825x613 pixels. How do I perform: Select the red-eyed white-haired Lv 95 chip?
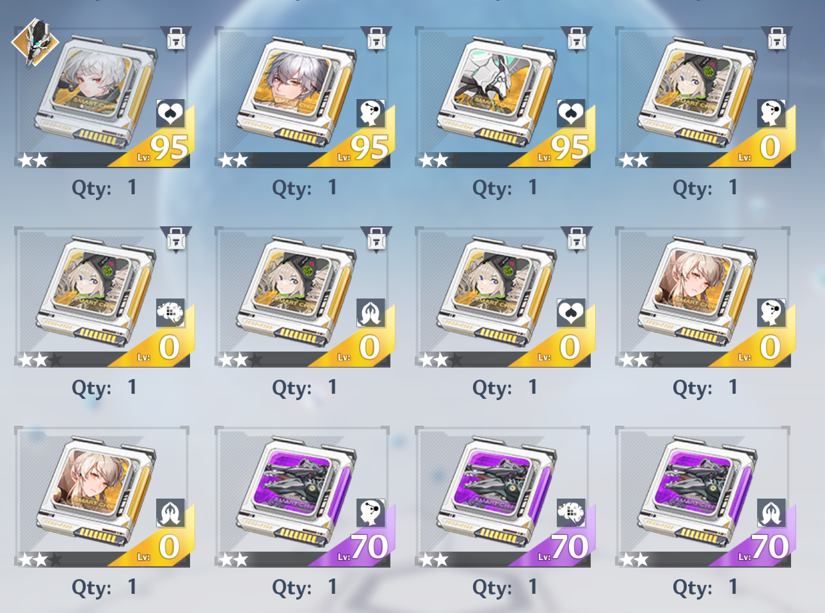(102, 97)
